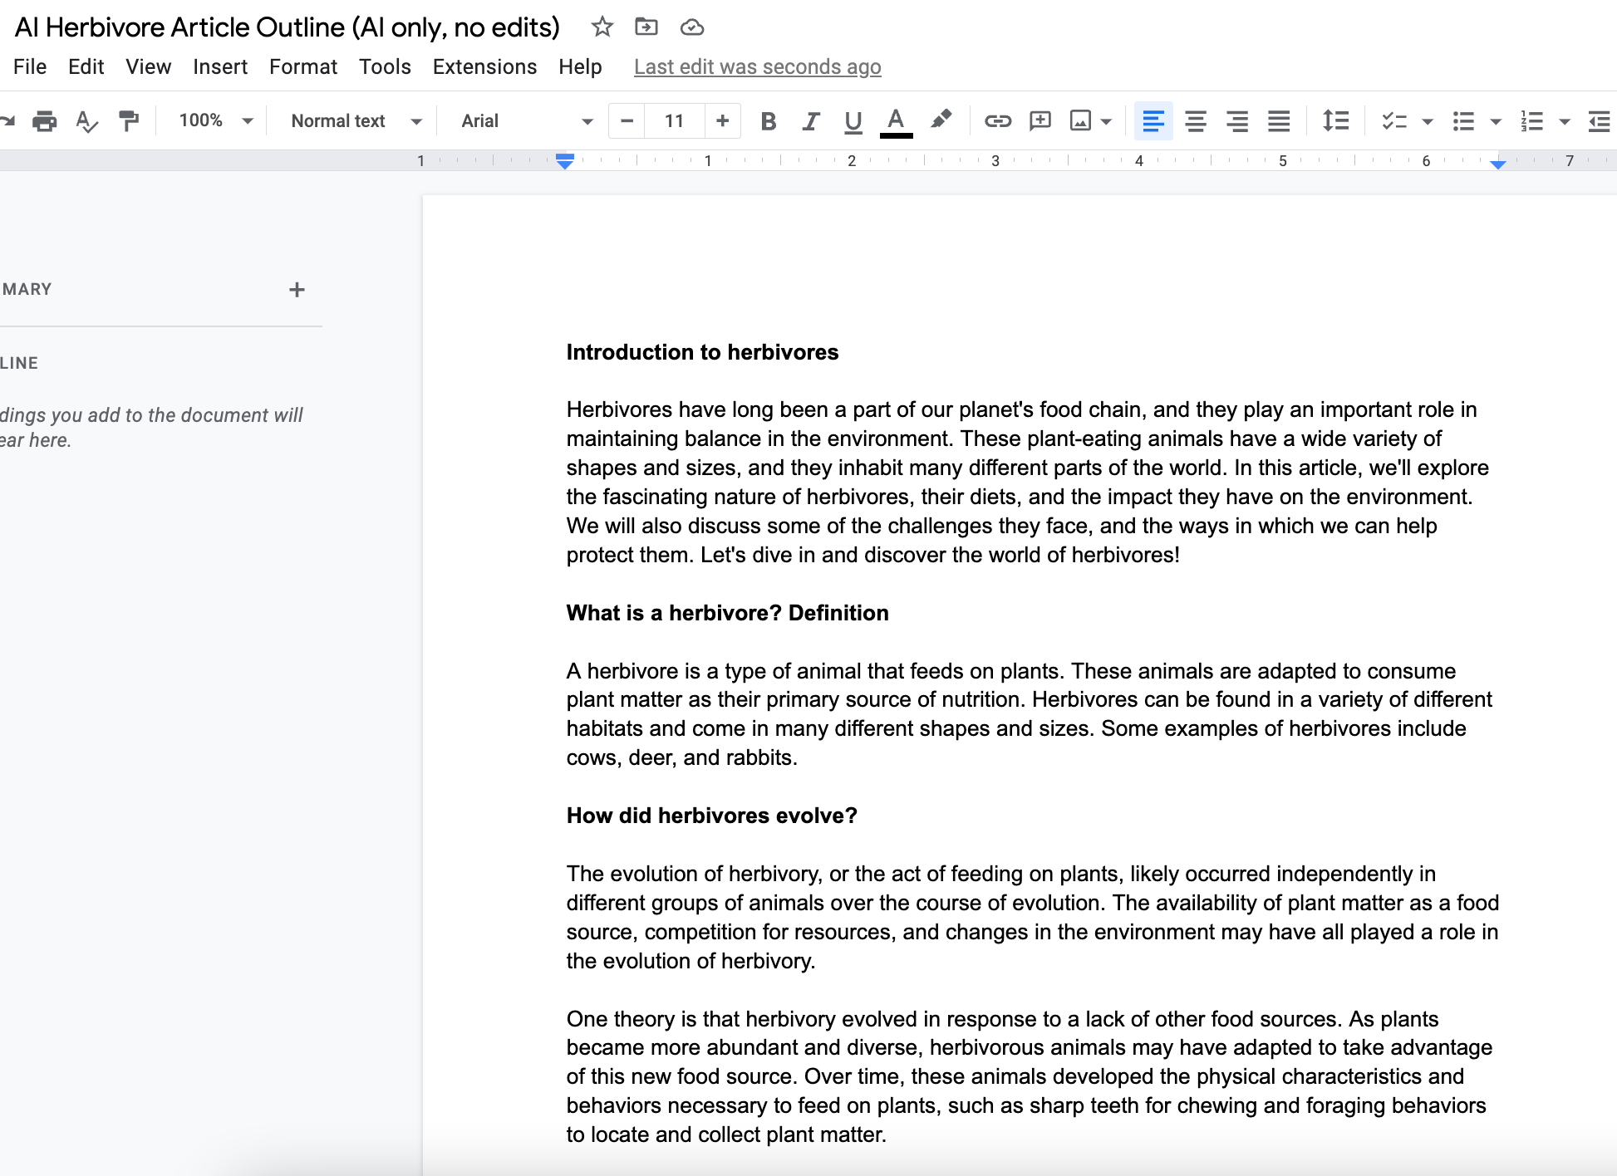Place cursor in paragraph starting 'One theory is'
The height and width of the screenshot is (1176, 1617).
[x=1030, y=1076]
